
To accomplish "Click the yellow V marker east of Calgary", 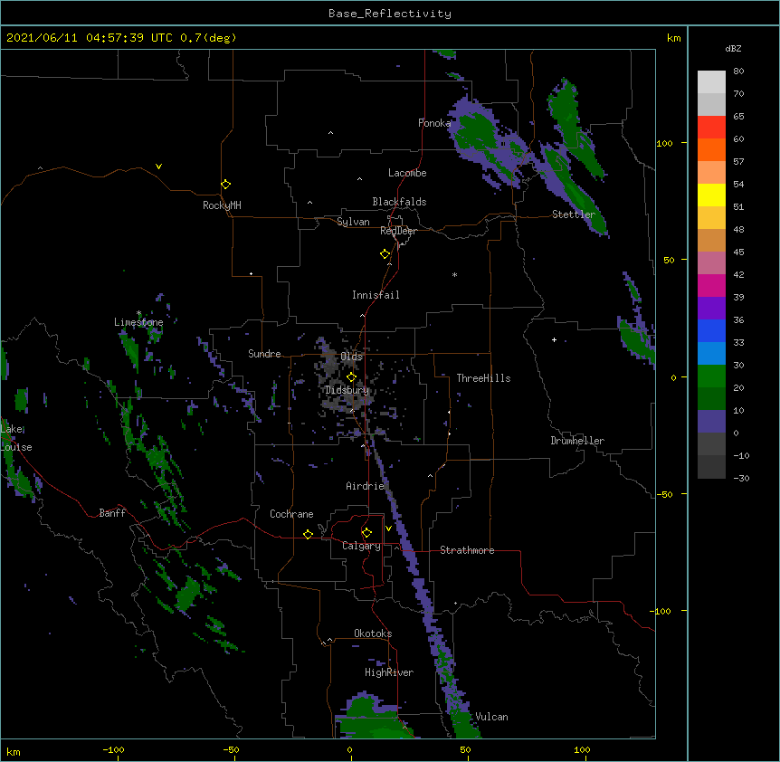I will tap(388, 529).
